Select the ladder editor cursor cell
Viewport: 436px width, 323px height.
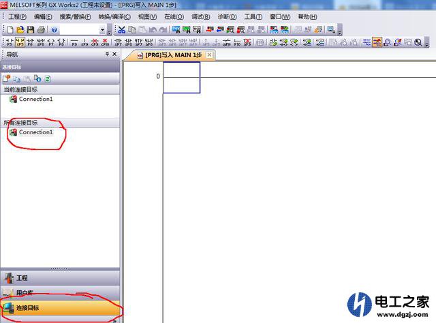[x=181, y=78]
